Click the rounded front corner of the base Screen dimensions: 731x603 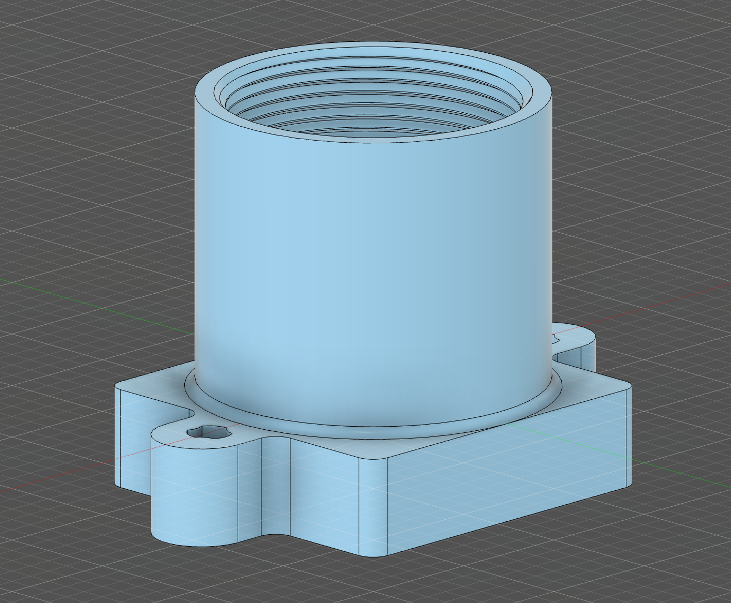pyautogui.click(x=374, y=508)
